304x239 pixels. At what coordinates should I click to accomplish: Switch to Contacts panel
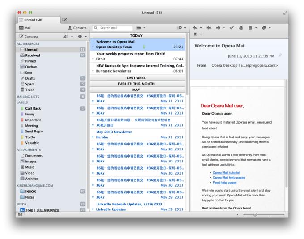click(x=77, y=28)
